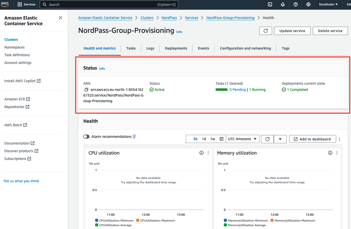Open the Clusters breadcrumb link
This screenshot has width=351, height=229.
click(x=147, y=18)
